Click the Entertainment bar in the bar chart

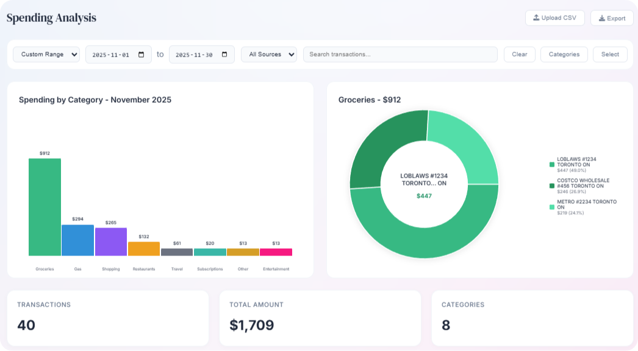pos(276,251)
